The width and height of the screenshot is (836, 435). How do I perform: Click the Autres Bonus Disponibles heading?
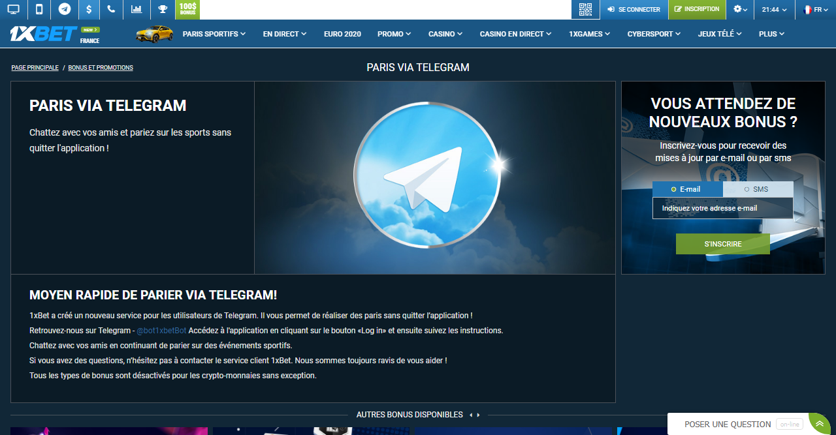click(410, 415)
